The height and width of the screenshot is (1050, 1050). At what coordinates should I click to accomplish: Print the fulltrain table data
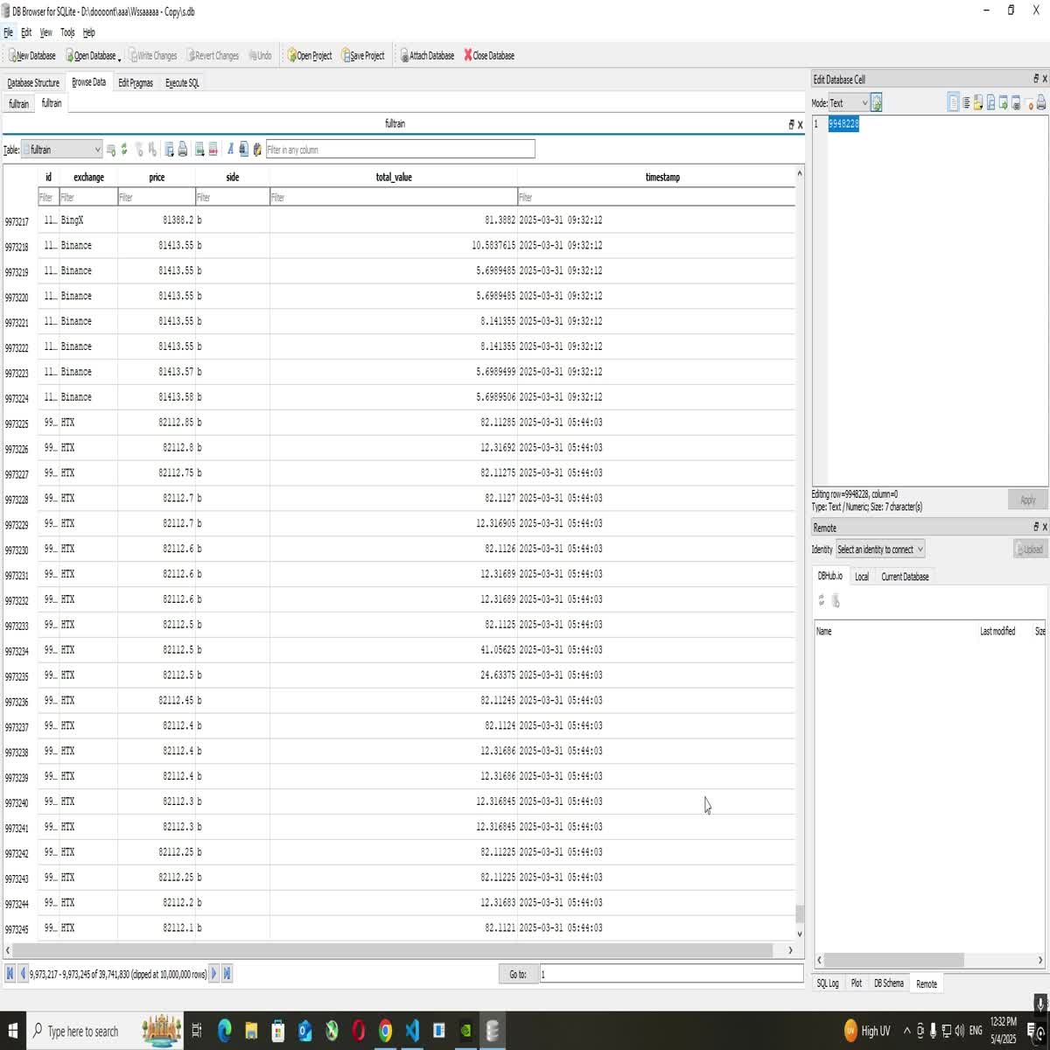click(x=182, y=150)
